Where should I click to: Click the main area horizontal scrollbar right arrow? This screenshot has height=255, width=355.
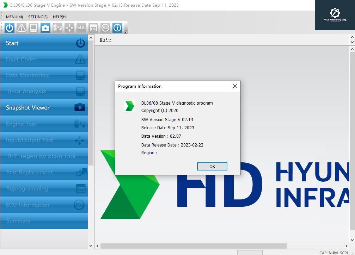point(346,246)
